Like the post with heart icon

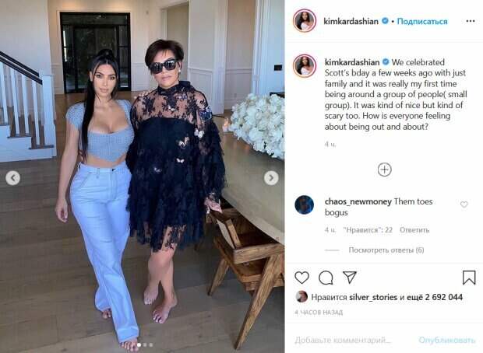[x=302, y=278]
